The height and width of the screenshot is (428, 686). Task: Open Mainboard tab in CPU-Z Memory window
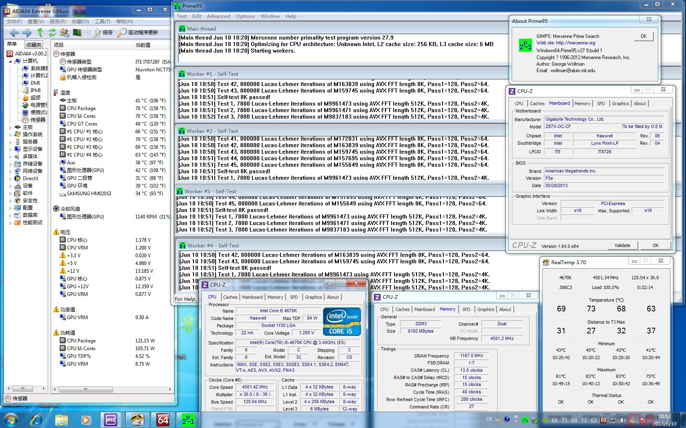[x=425, y=309]
